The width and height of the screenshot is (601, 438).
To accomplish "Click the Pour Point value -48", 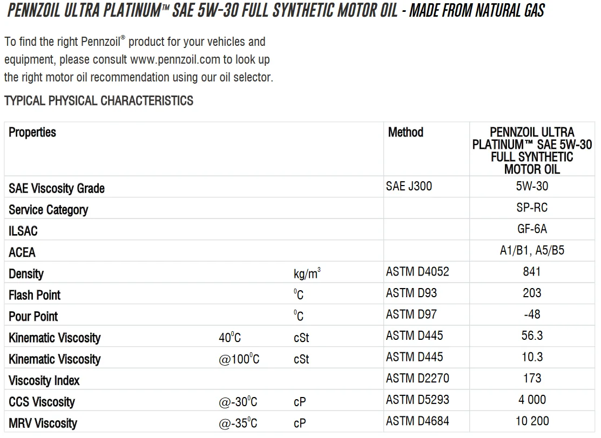I will [x=532, y=314].
